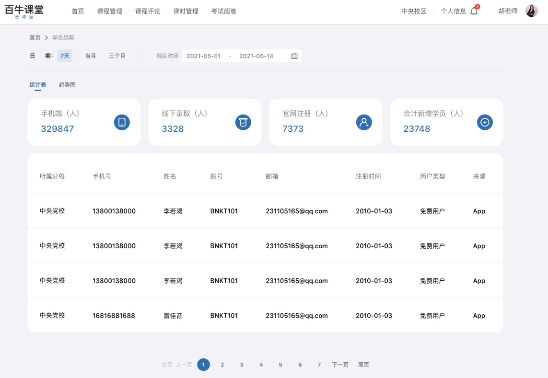Go to 首页 via breadcrumb
This screenshot has width=548, height=378.
35,37
